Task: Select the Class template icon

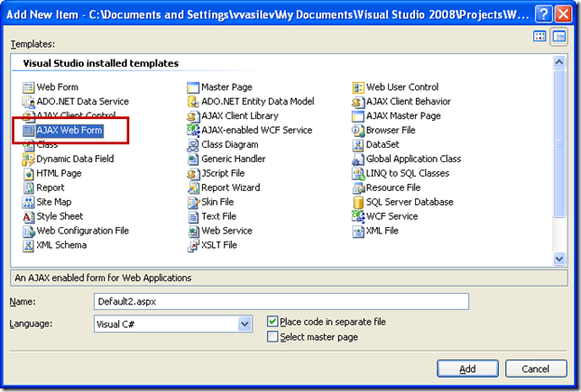Action: pyautogui.click(x=28, y=146)
